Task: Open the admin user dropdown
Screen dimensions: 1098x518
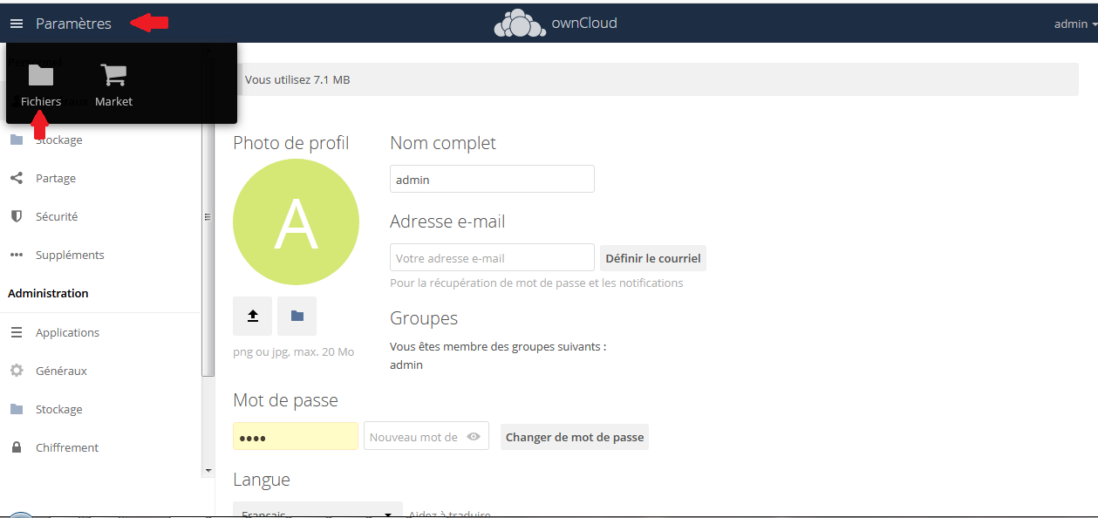Action: 1074,24
